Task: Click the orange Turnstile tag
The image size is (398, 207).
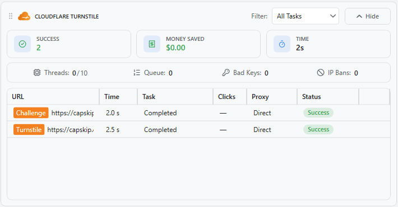Action: (29, 129)
